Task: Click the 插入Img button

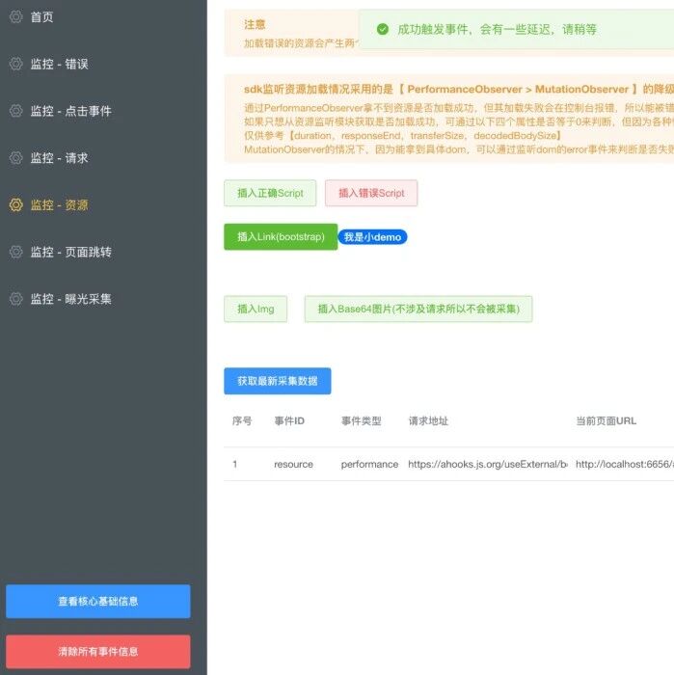Action: [256, 309]
